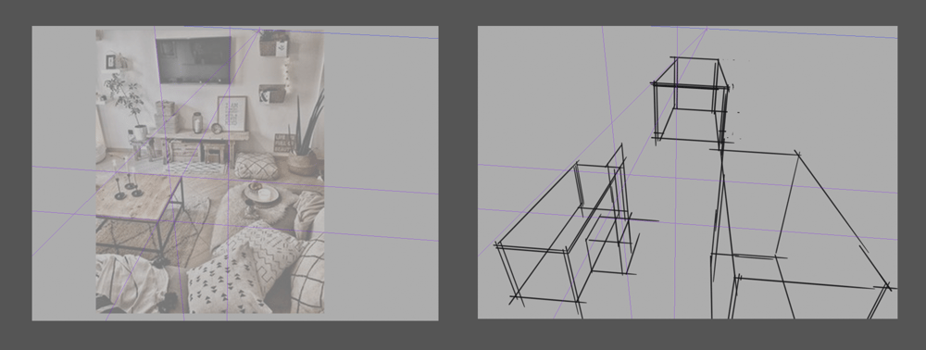Click the wooden coffee table in the reference photo
The image size is (926, 350).
(139, 216)
